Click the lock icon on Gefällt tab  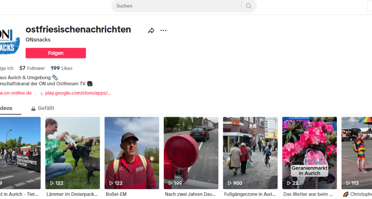[x=33, y=109]
